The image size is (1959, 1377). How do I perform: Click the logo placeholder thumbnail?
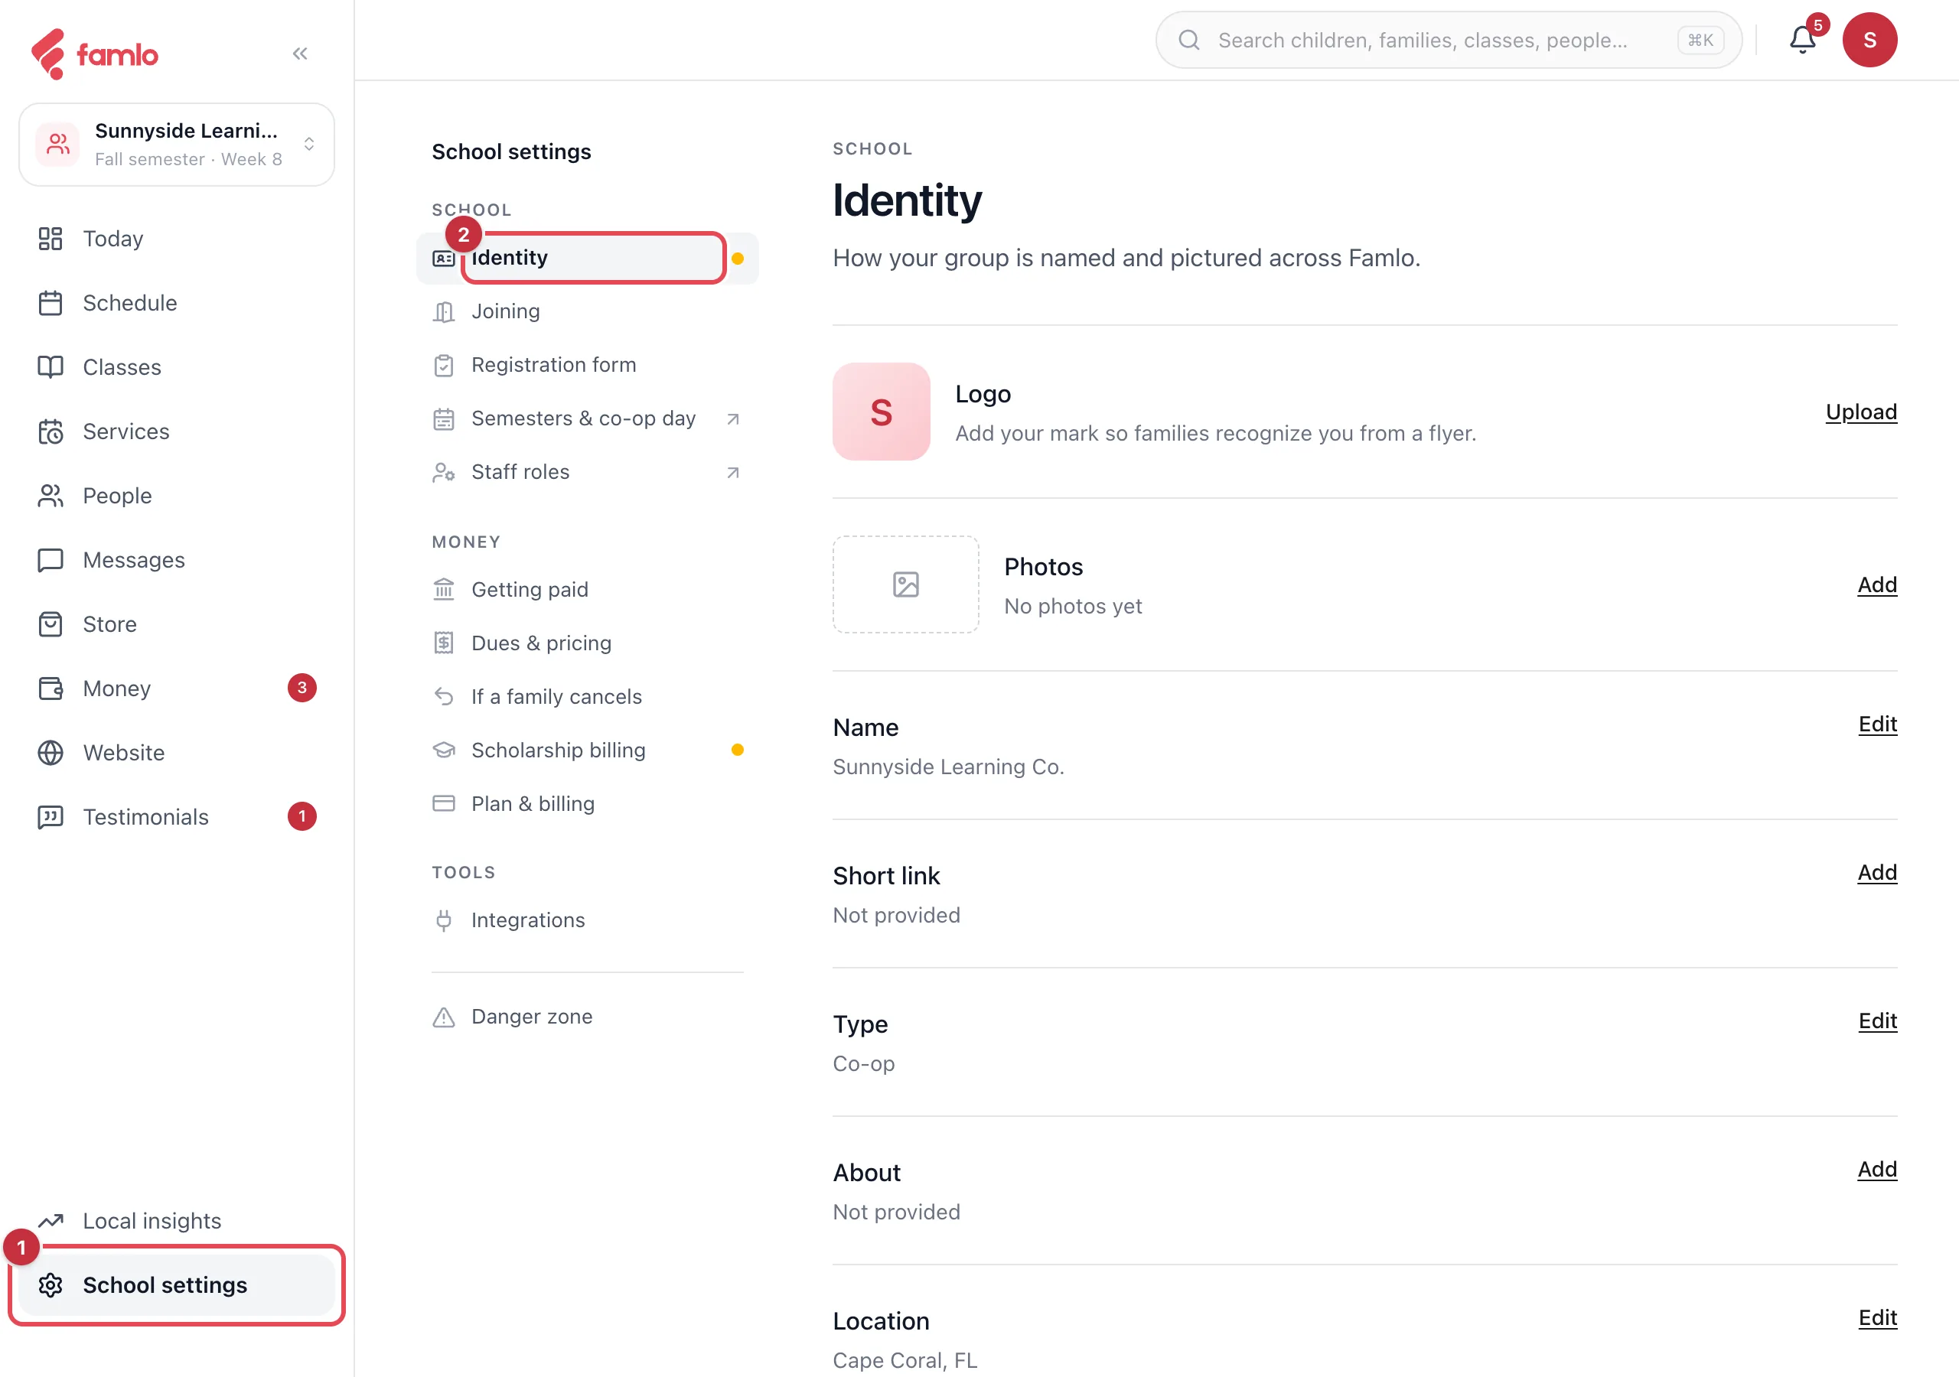pos(882,412)
